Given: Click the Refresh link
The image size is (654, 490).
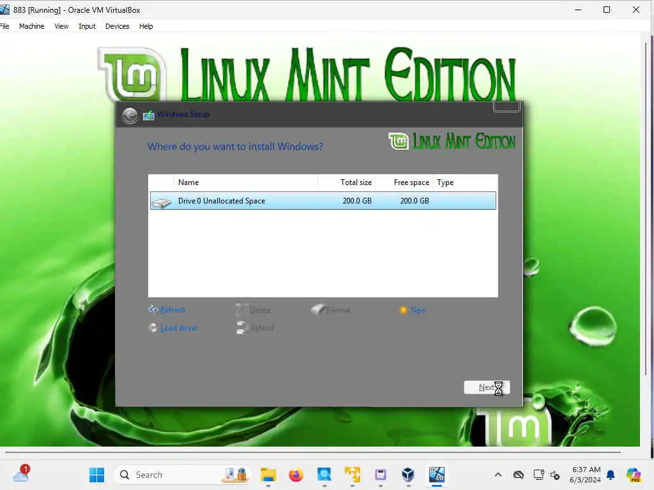Looking at the screenshot, I should pos(172,310).
